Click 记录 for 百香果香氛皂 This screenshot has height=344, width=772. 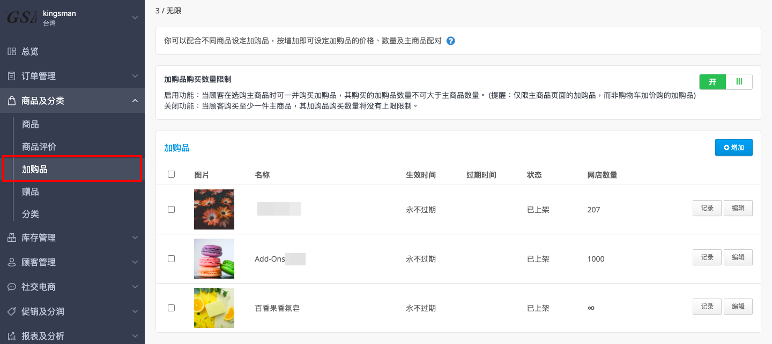(707, 307)
